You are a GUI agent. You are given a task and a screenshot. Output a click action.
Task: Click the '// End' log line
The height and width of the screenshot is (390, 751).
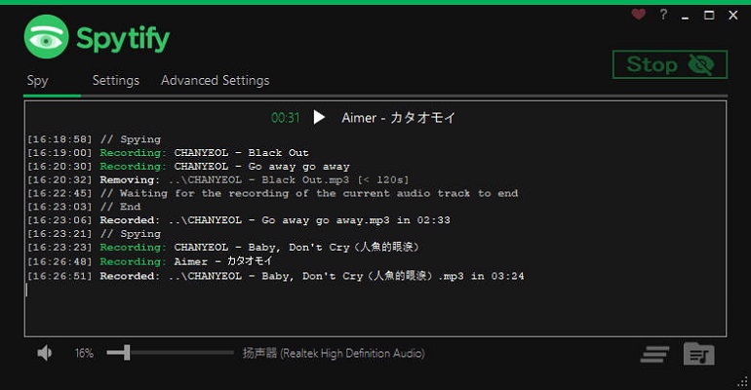pyautogui.click(x=84, y=207)
